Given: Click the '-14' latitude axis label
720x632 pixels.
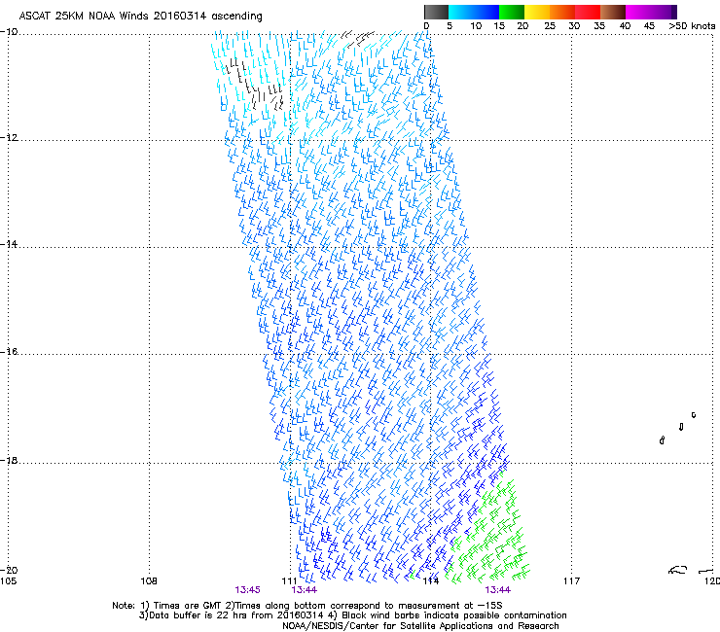Looking at the screenshot, I should click(9, 244).
